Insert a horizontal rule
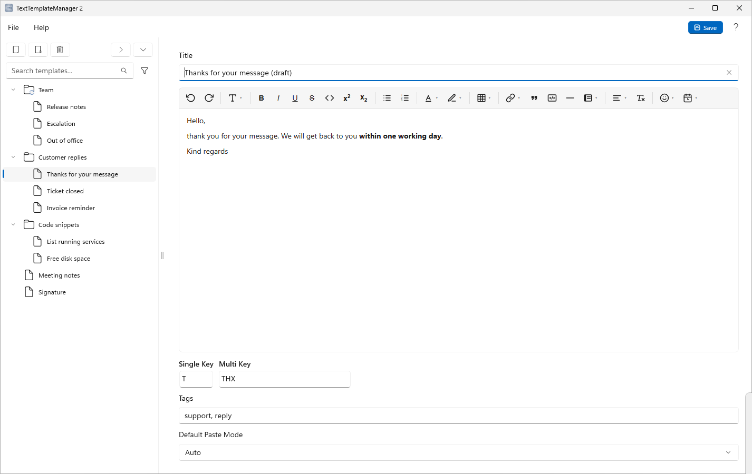This screenshot has height=474, width=752. (570, 98)
